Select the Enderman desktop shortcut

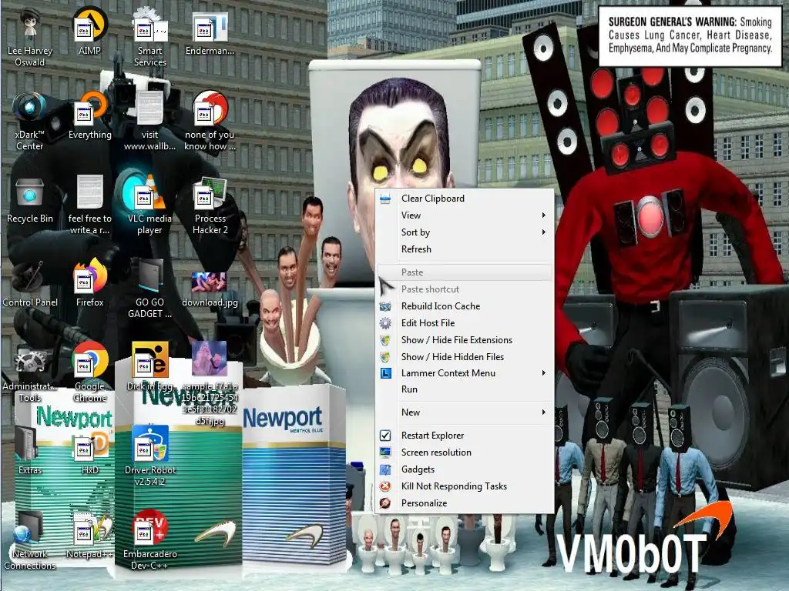point(210,32)
